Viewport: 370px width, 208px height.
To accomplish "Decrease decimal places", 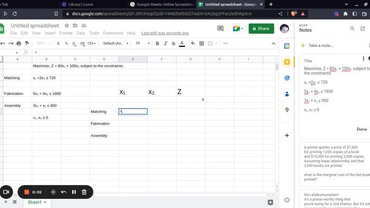I will [x=74, y=43].
